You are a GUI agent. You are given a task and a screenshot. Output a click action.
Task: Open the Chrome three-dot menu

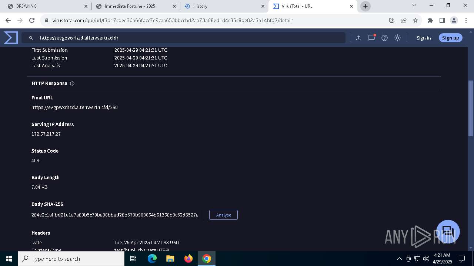[466, 20]
